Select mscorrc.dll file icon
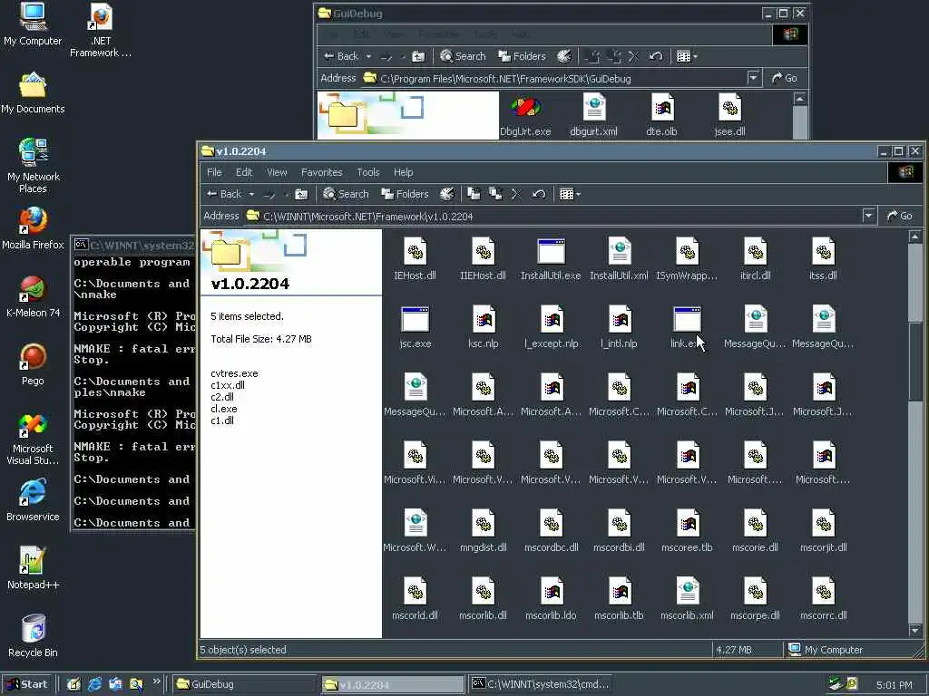The image size is (929, 696). click(824, 591)
